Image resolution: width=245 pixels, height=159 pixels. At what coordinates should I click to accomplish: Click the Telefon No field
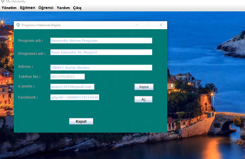67,77
